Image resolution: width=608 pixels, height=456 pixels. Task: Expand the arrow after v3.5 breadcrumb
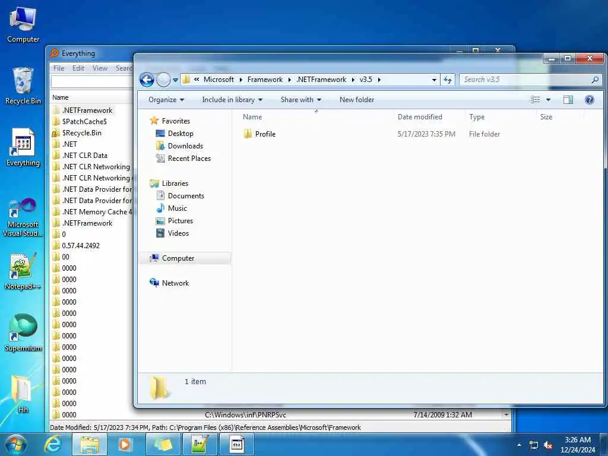pyautogui.click(x=379, y=80)
